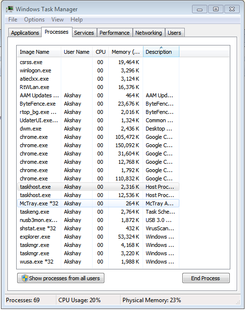Open the Networking tab
This screenshot has width=245, height=310.
click(148, 33)
